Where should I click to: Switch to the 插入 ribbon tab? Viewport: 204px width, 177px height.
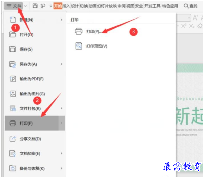click(66, 6)
